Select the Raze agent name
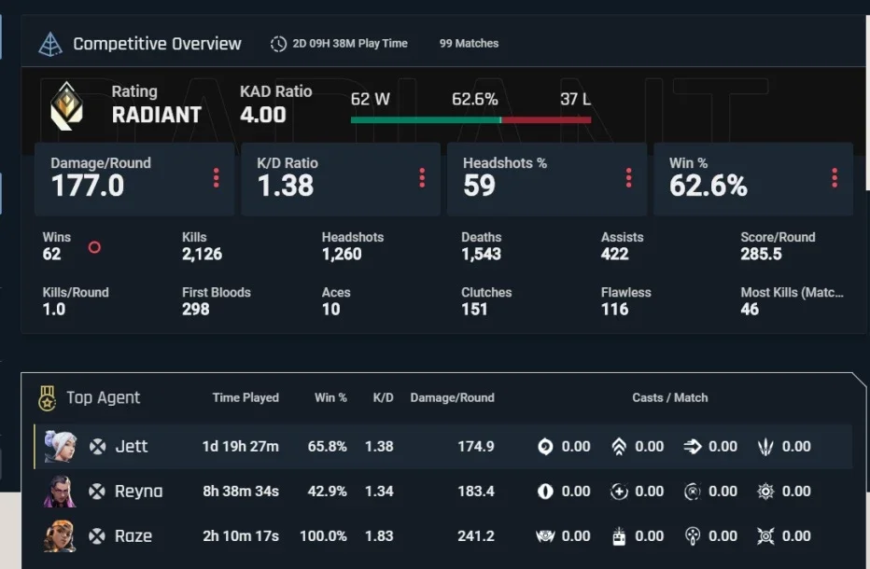This screenshot has height=569, width=870. [x=133, y=536]
